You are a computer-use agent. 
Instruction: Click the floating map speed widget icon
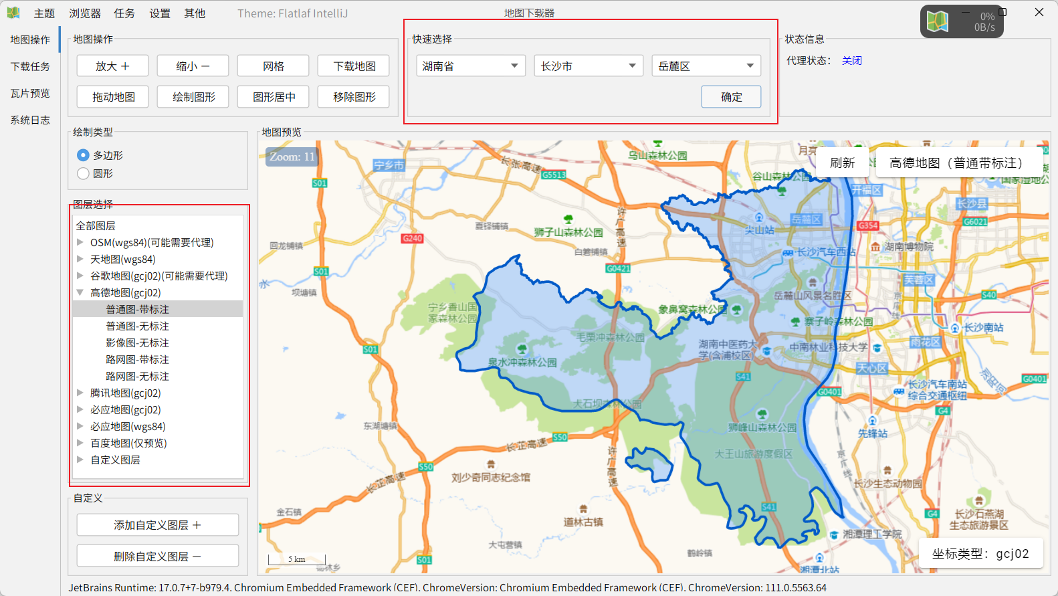(938, 21)
